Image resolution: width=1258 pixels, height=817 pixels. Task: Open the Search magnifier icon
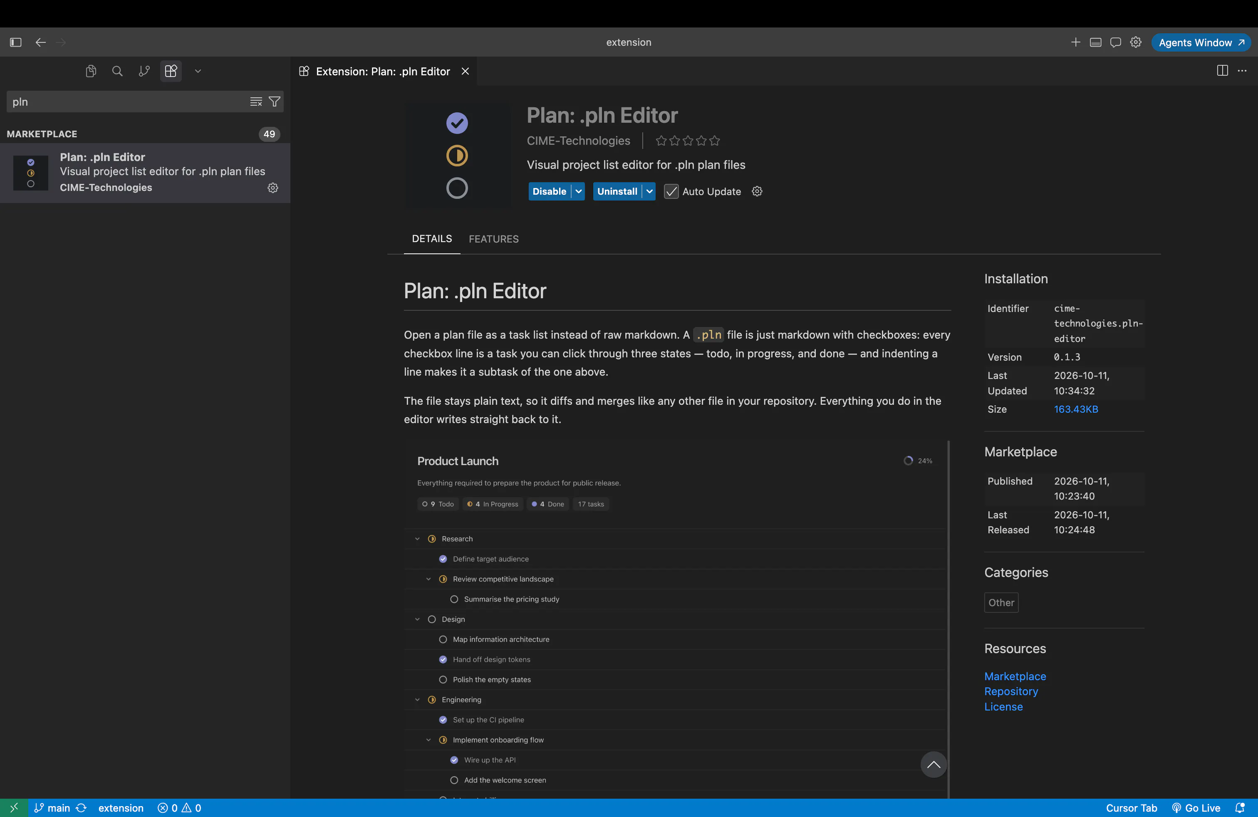(117, 71)
